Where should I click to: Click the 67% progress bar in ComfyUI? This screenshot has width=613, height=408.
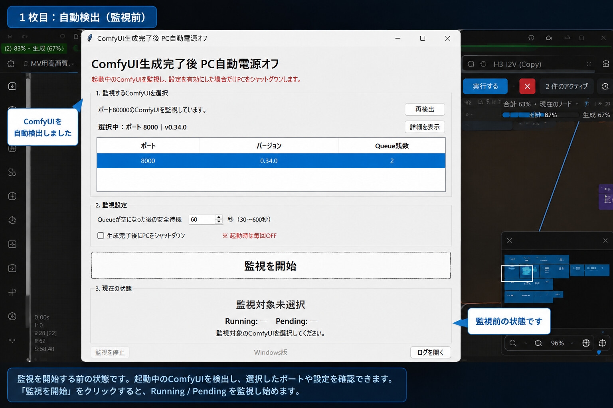[540, 115]
